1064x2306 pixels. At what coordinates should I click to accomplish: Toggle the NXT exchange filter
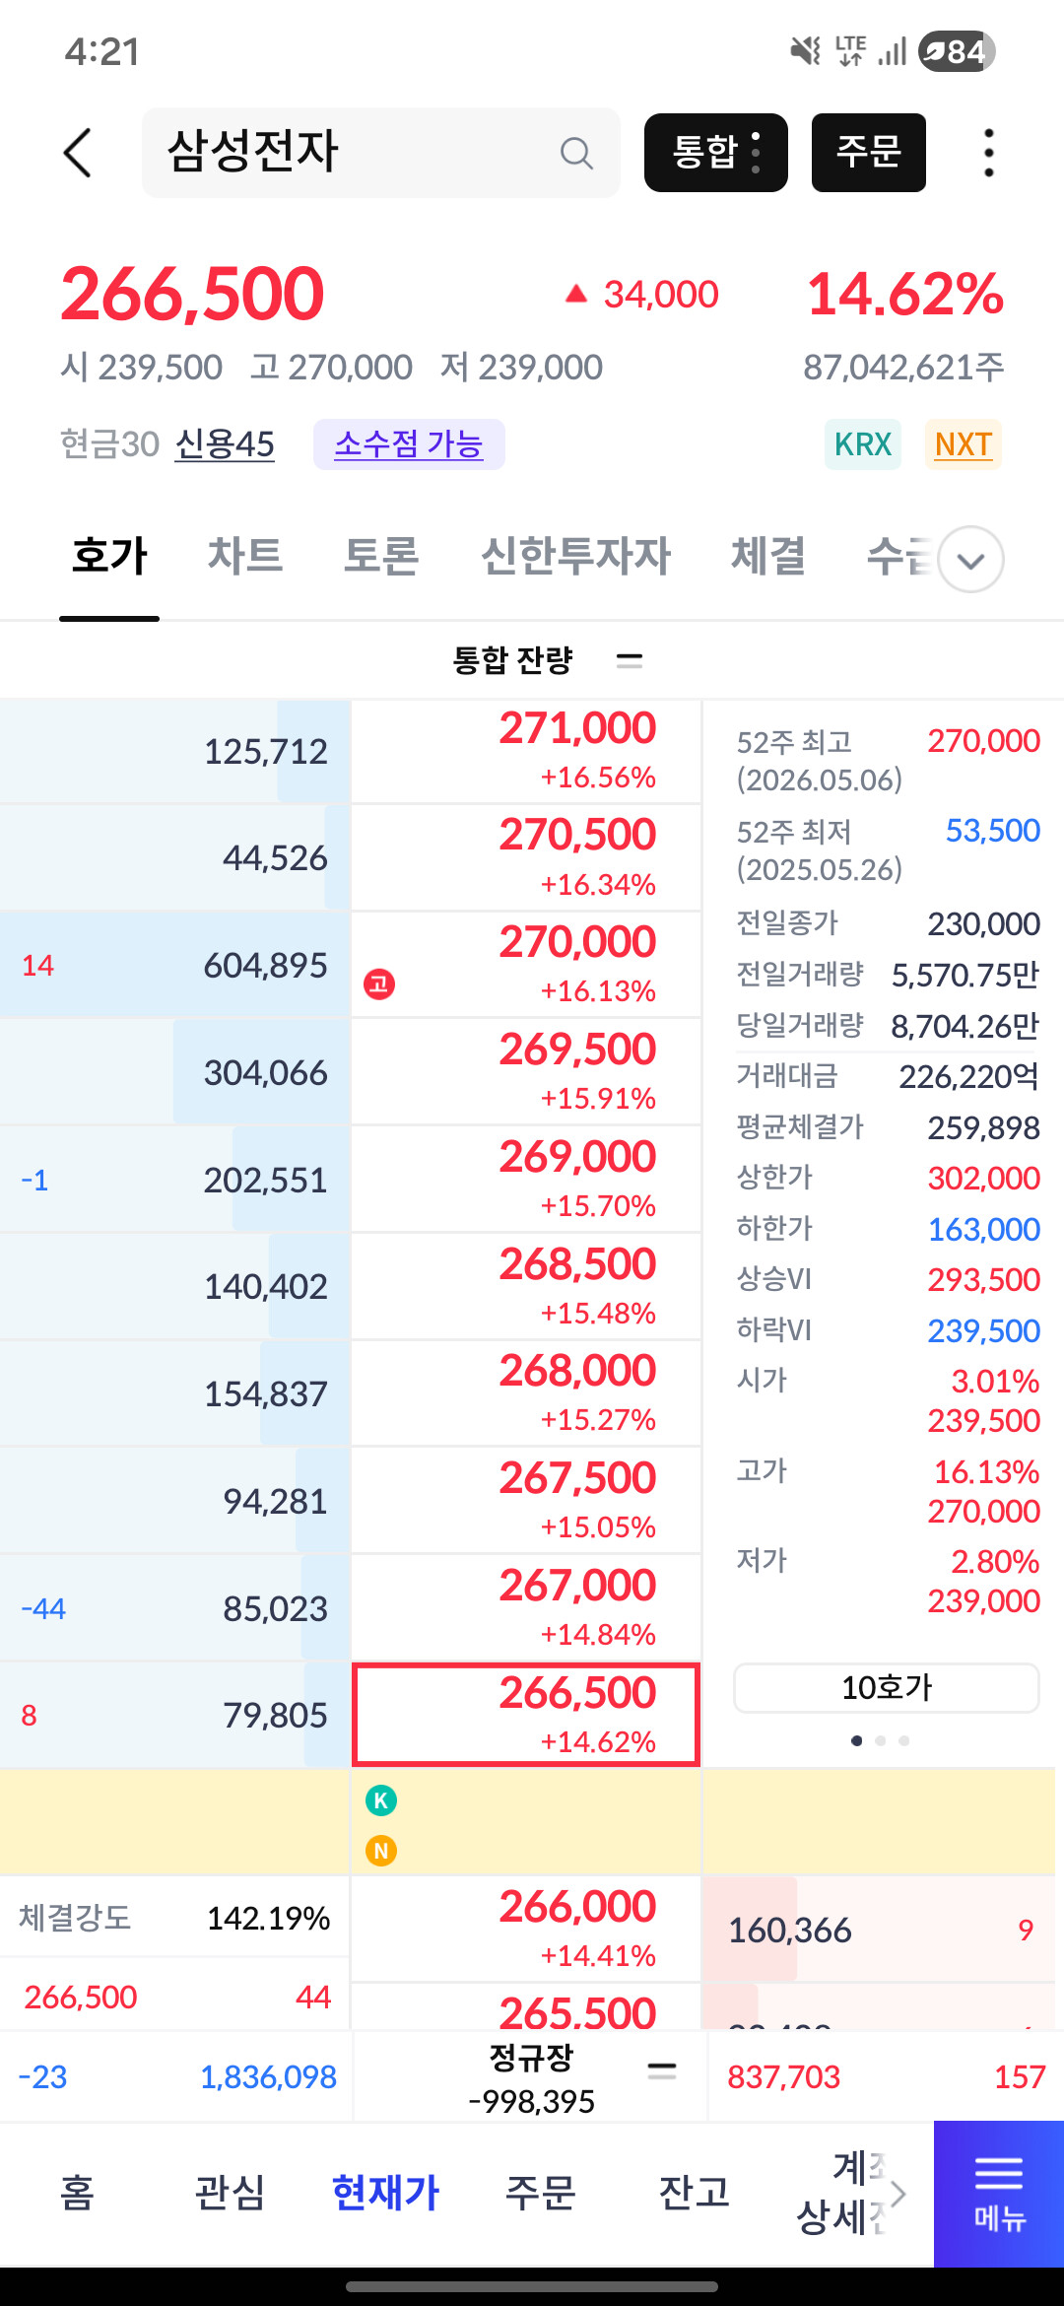964,444
